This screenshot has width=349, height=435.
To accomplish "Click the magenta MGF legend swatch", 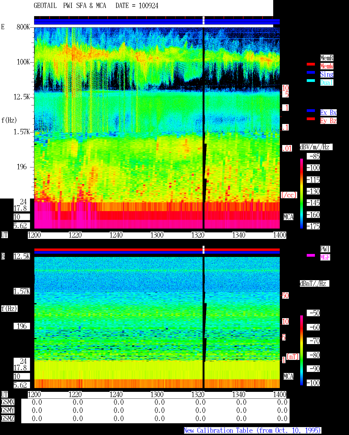I will pos(311,255).
